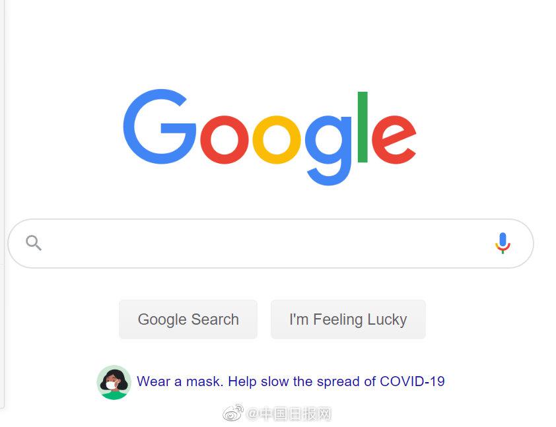This screenshot has width=556, height=427.
Task: Start voice search with the microphone icon
Action: point(503,243)
